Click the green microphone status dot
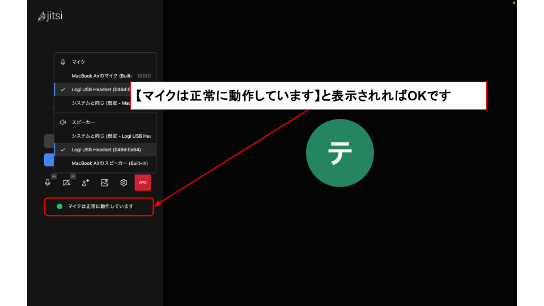544x306 pixels. click(x=59, y=206)
